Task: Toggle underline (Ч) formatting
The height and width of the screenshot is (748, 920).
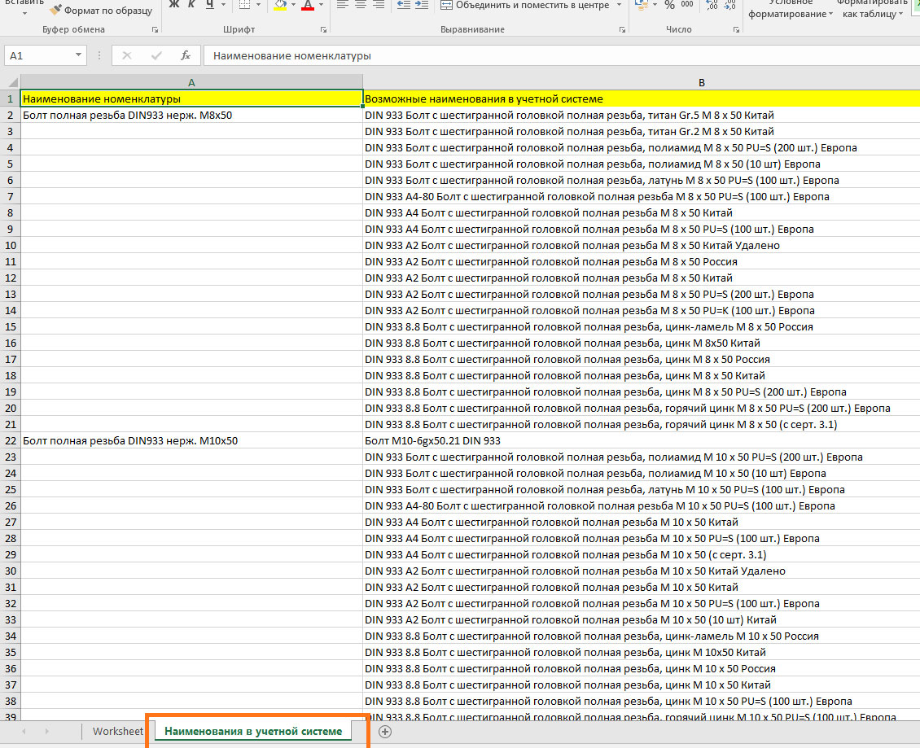Action: [210, 5]
